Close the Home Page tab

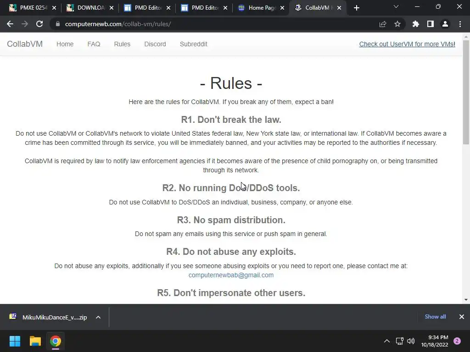click(282, 8)
